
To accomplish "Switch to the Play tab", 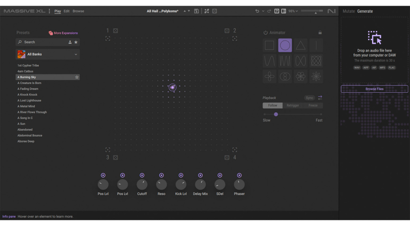I will (x=58, y=11).
